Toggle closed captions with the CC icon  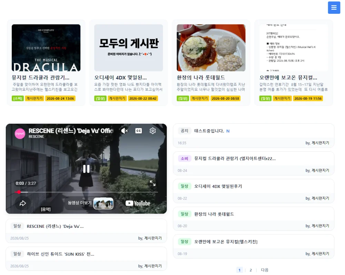(x=138, y=131)
